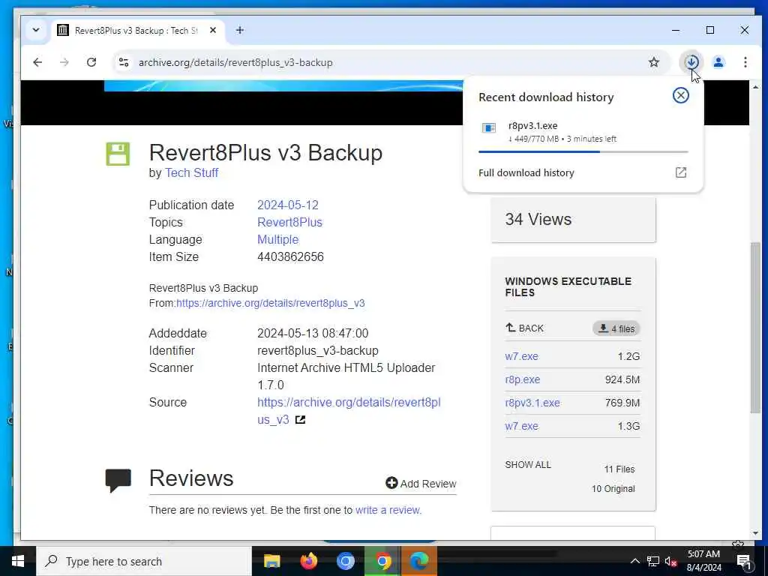768x576 pixels.
Task: Click SHOW ALL files
Action: point(528,465)
